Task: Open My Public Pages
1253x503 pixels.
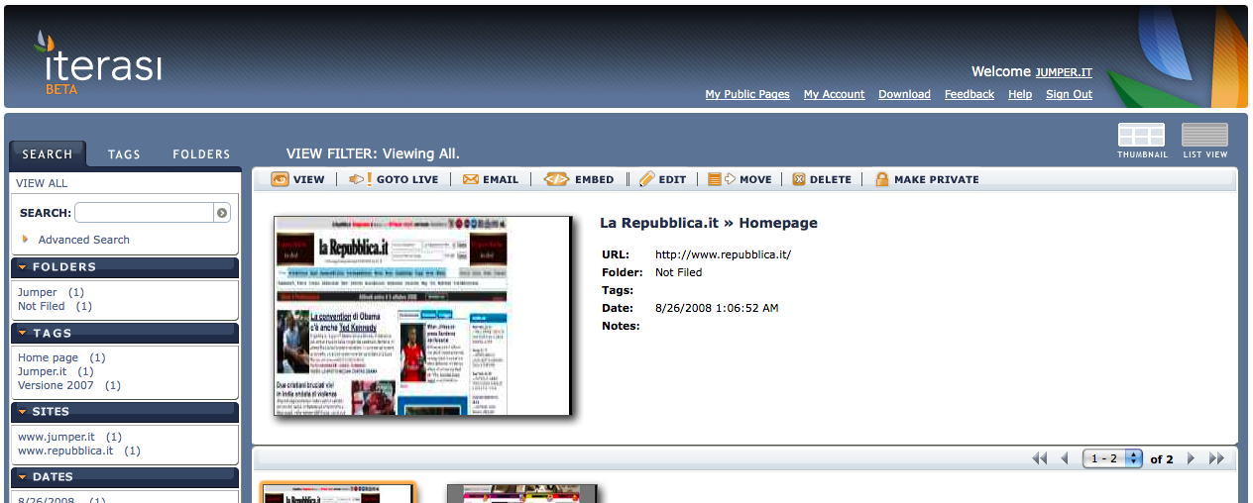Action: [x=747, y=94]
